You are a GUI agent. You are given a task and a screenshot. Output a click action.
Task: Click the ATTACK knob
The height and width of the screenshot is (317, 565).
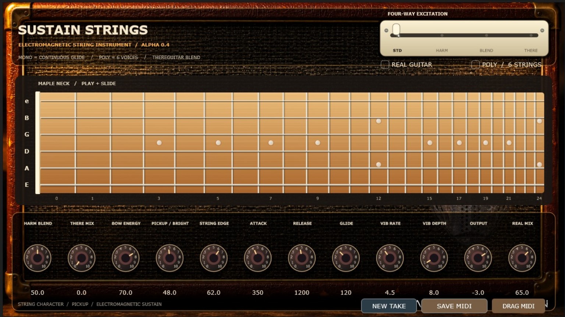(258, 258)
